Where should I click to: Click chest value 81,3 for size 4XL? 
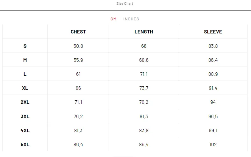(x=78, y=130)
